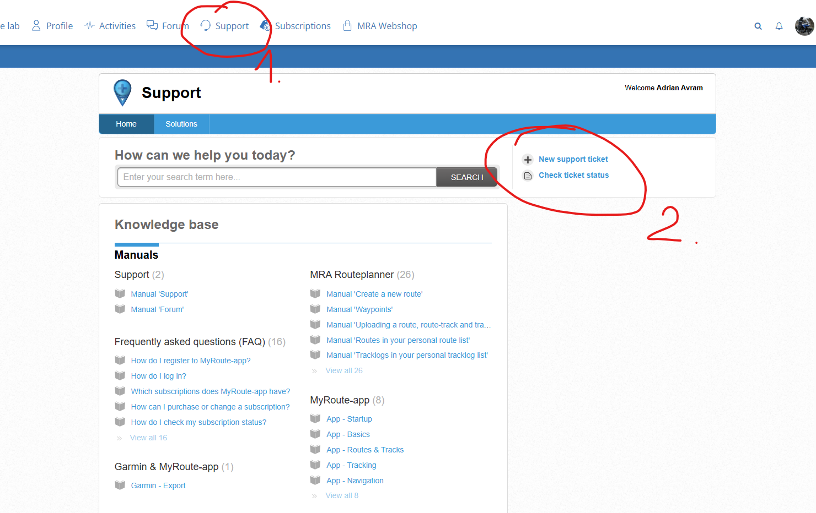Click book icon next to App - Tracking
Viewport: 816px width, 513px height.
click(x=315, y=465)
